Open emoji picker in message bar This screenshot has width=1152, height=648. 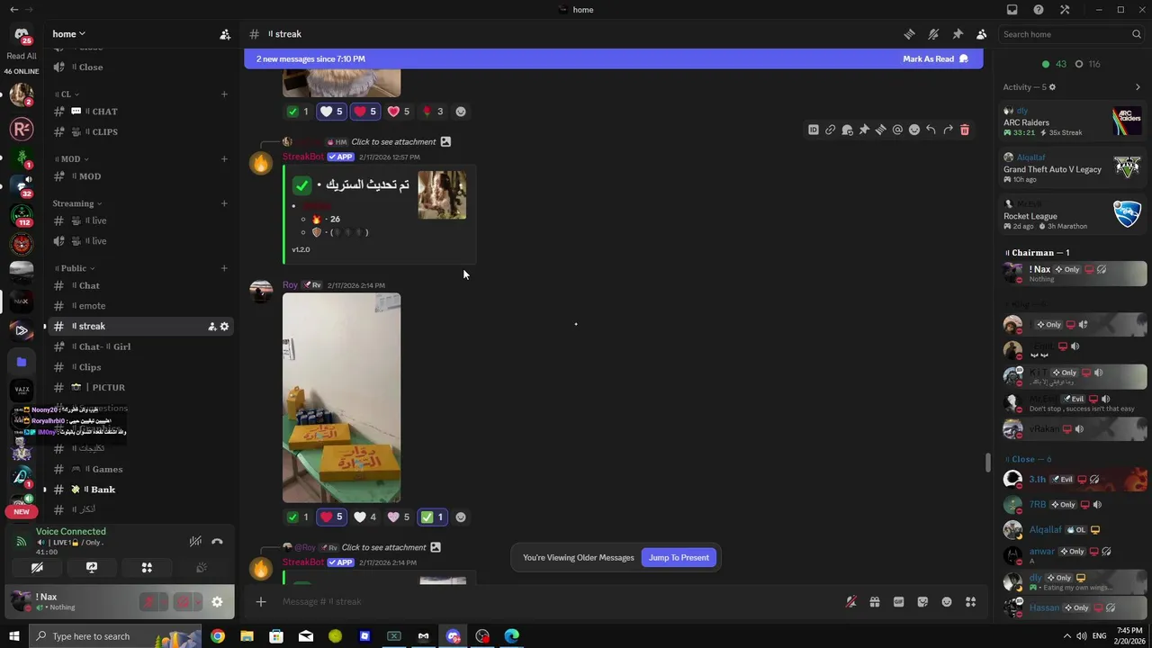click(947, 602)
